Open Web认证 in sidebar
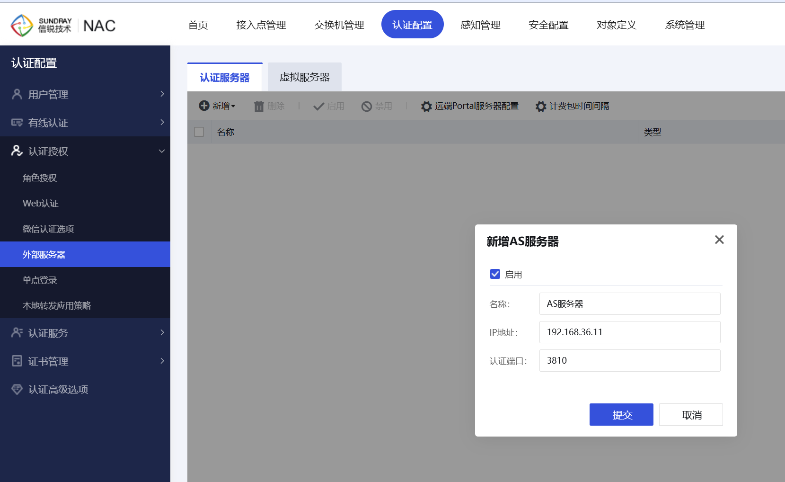785x482 pixels. click(x=85, y=204)
